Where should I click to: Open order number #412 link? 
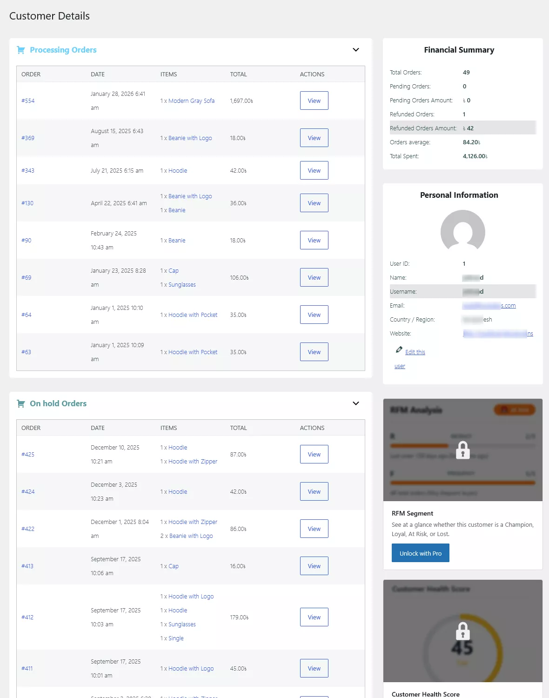pyautogui.click(x=27, y=617)
